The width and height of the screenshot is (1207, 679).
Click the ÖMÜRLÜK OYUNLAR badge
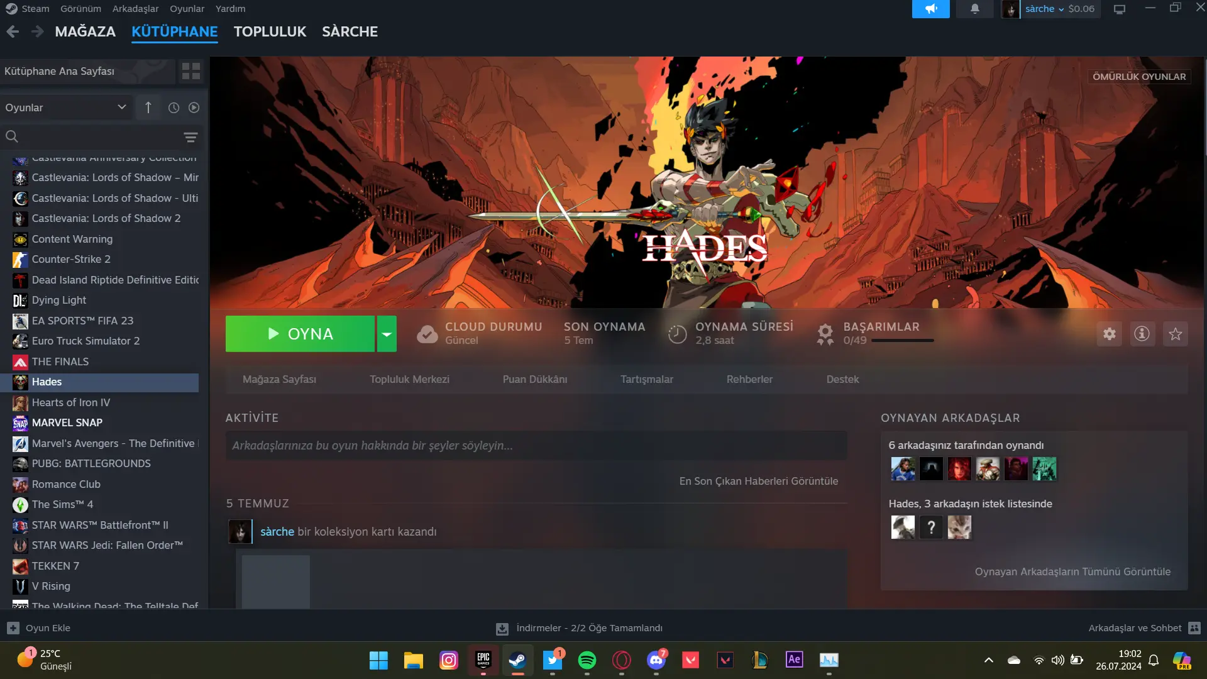pyautogui.click(x=1139, y=76)
